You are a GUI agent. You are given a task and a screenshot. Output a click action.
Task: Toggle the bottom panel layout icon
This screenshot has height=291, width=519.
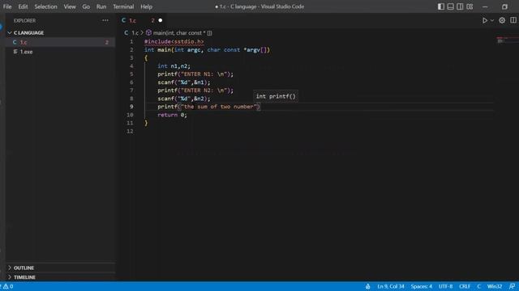[x=451, y=6]
